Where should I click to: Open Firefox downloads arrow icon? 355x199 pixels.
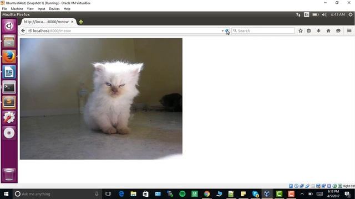[x=318, y=31]
